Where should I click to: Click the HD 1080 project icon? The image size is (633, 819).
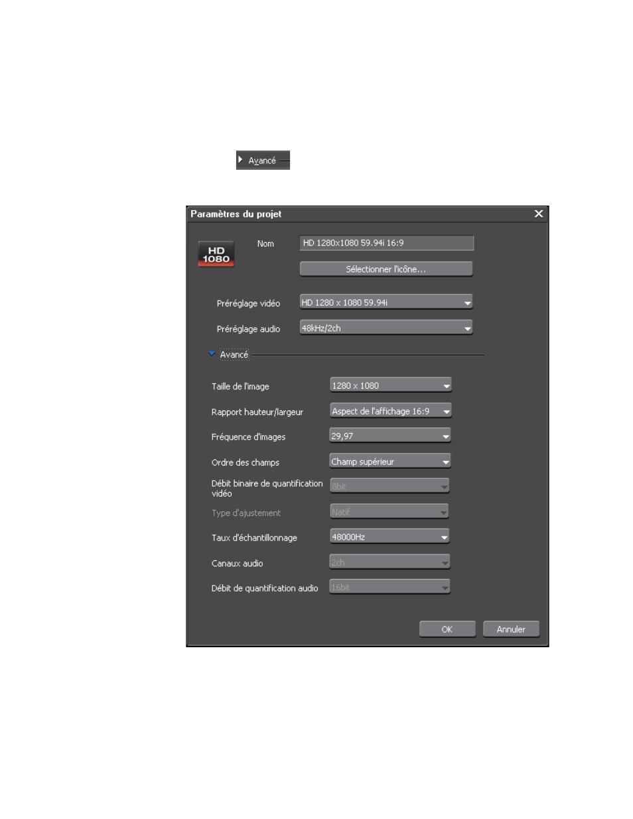(x=216, y=255)
